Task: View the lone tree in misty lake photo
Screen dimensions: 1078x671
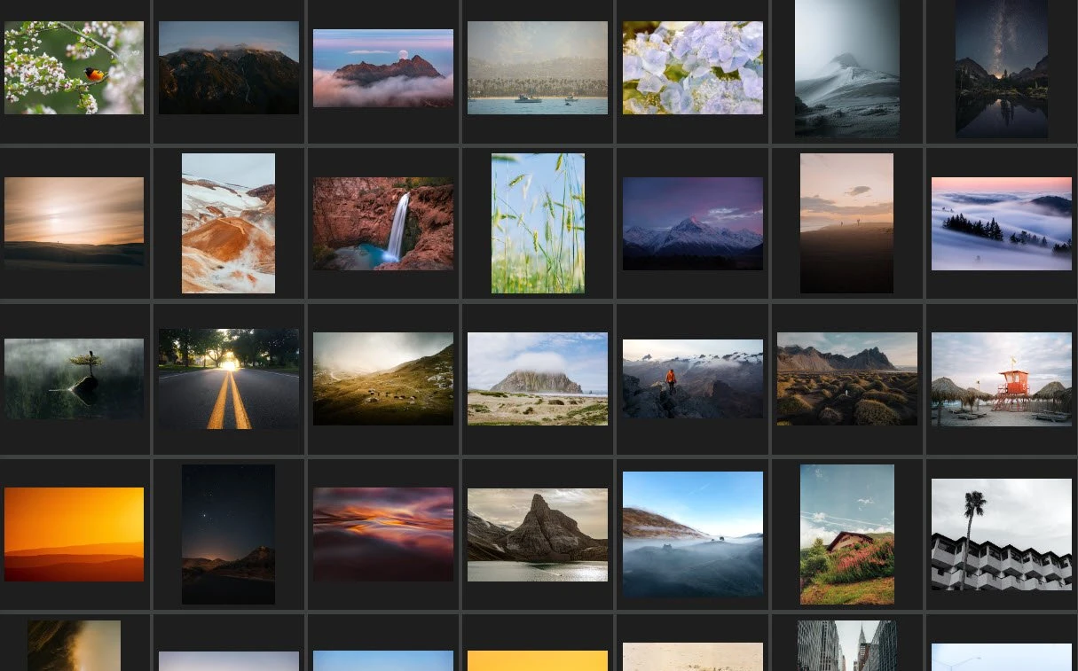Action: click(74, 378)
